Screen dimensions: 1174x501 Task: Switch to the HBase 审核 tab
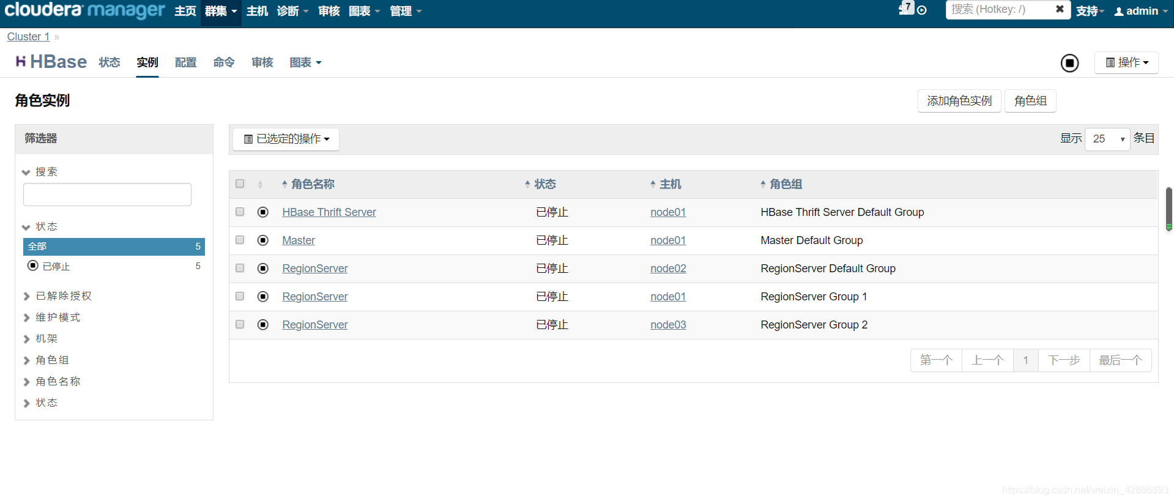click(x=262, y=62)
